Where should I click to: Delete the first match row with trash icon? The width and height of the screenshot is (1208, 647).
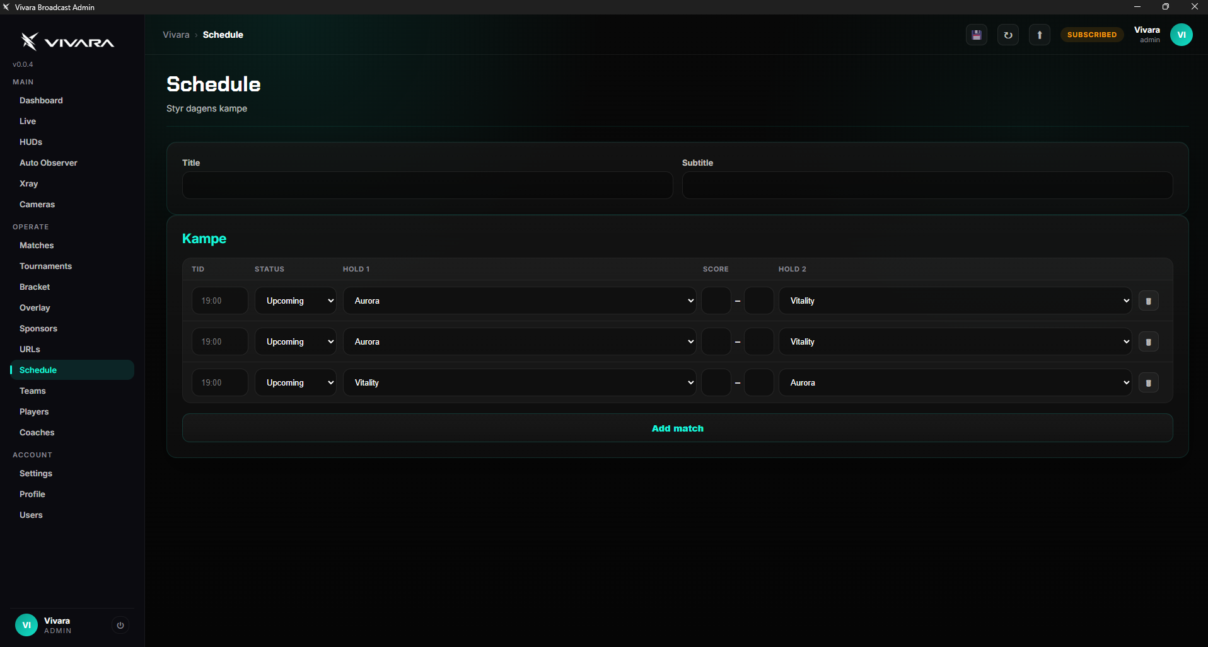coord(1148,301)
